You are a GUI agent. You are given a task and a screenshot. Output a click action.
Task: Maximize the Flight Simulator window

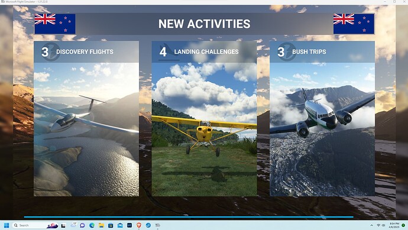click(394, 2)
